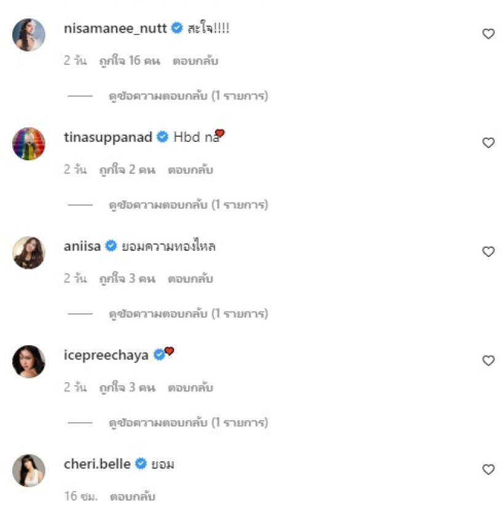Image resolution: width=504 pixels, height=521 pixels.
Task: Expand replies under nisamanee_nutt's comment
Action: [x=188, y=96]
